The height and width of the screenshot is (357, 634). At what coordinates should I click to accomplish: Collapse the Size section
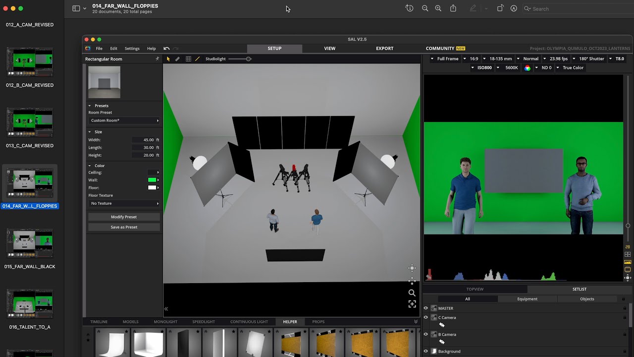[90, 132]
